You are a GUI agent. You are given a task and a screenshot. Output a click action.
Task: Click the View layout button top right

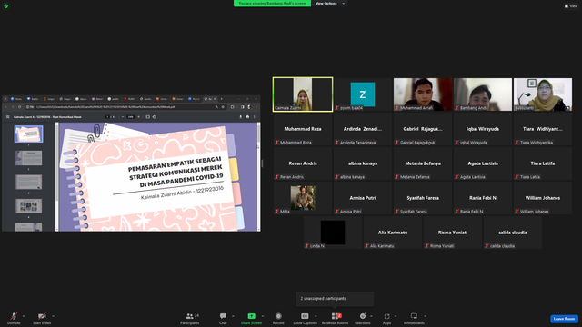tap(571, 6)
